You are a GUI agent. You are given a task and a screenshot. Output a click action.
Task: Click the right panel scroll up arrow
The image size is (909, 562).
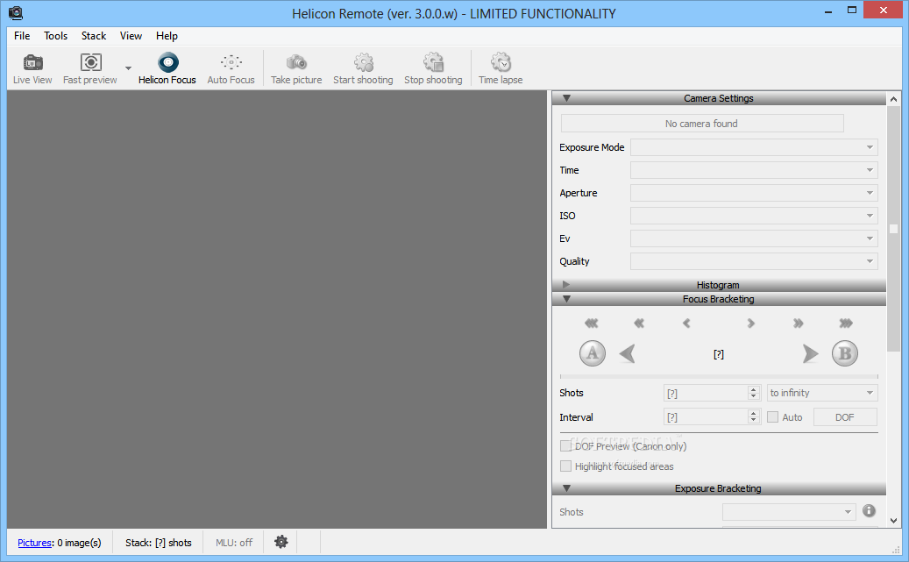pyautogui.click(x=893, y=99)
